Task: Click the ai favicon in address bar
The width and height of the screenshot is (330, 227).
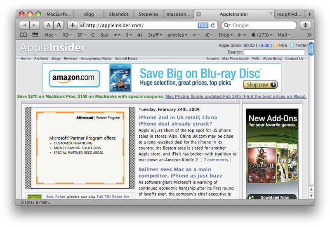Action: (82, 25)
